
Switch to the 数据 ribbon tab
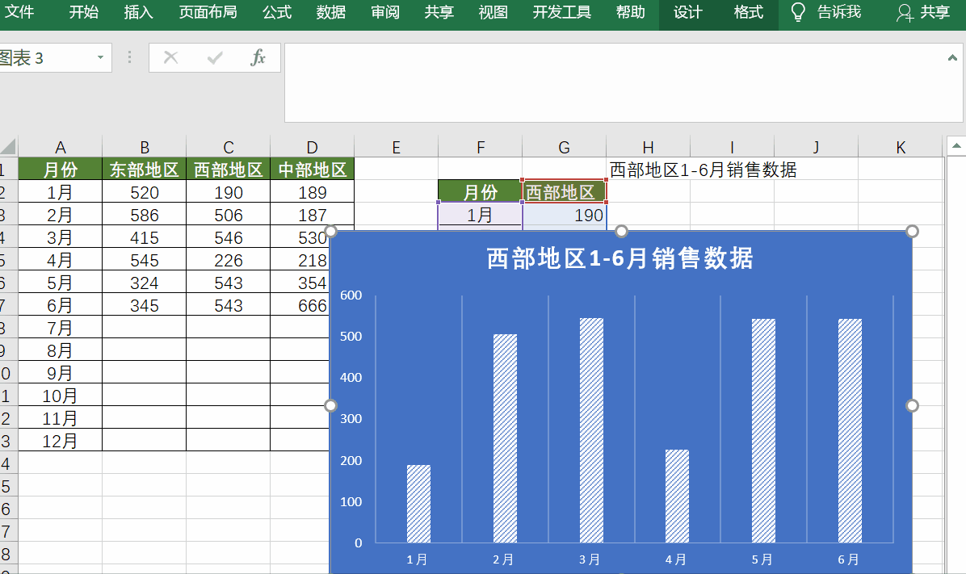[330, 12]
